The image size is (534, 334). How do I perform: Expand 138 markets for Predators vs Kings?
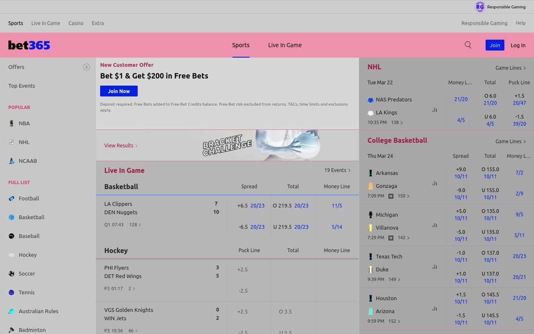coord(397,122)
